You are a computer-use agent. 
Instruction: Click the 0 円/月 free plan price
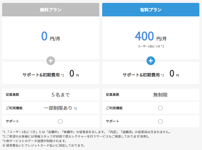pos(51,37)
